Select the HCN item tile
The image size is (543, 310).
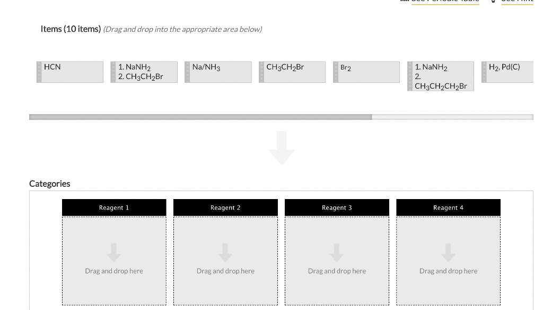click(x=71, y=72)
